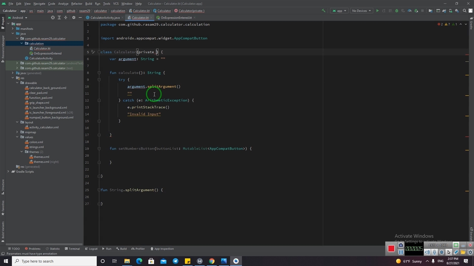Click the select opened file target icon
Viewport: 474px width, 266px height.
point(53,18)
